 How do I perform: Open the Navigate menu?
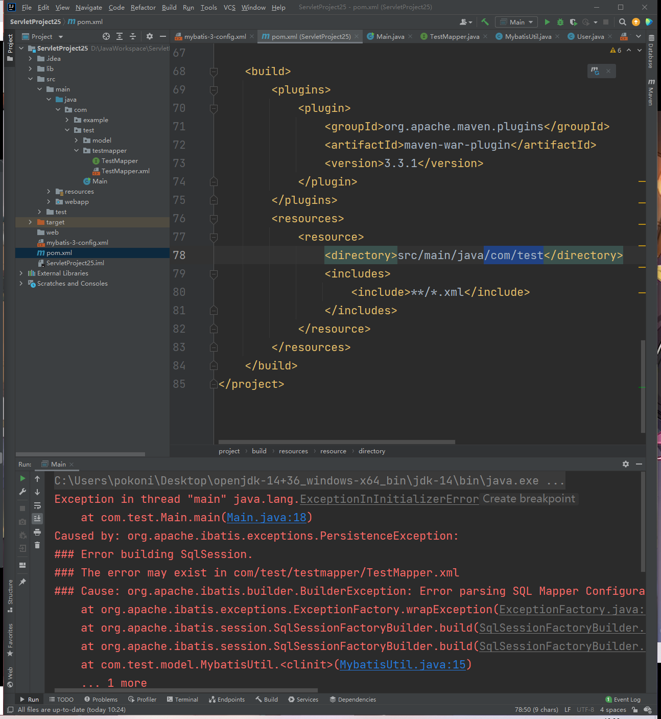point(89,7)
